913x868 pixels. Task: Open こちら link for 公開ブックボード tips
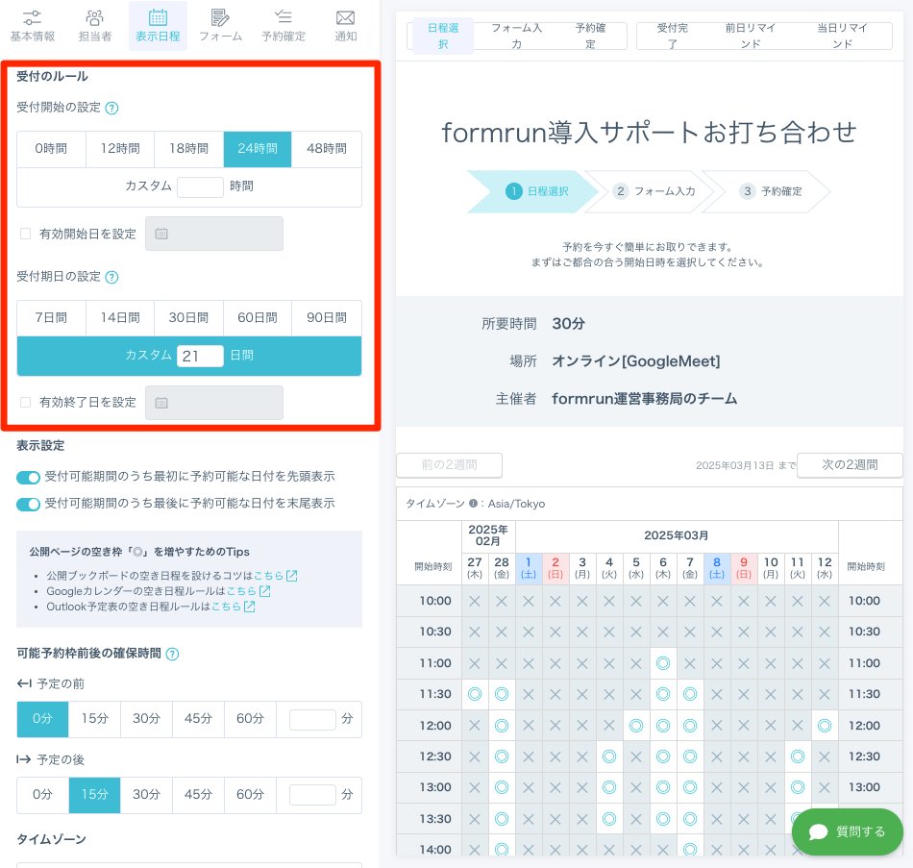268,576
